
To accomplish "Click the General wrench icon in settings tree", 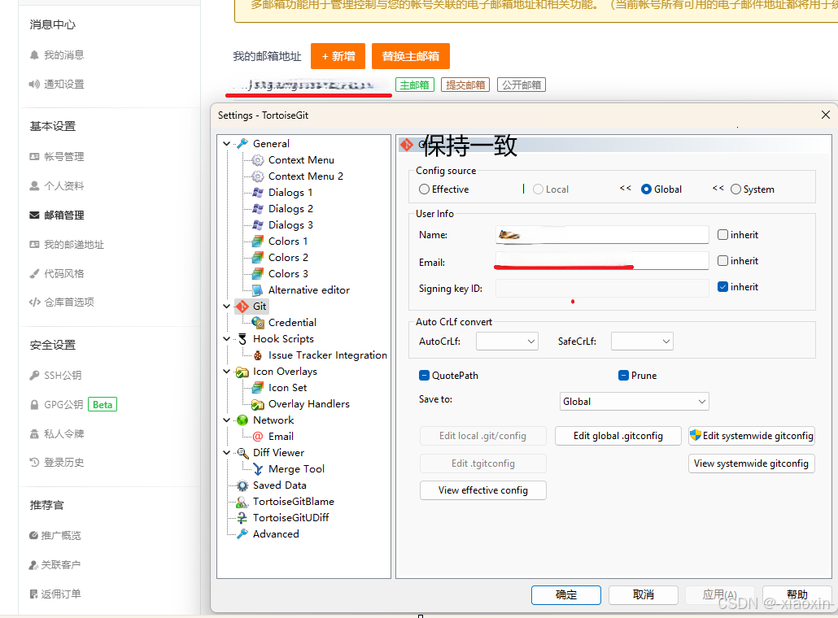I will [242, 144].
